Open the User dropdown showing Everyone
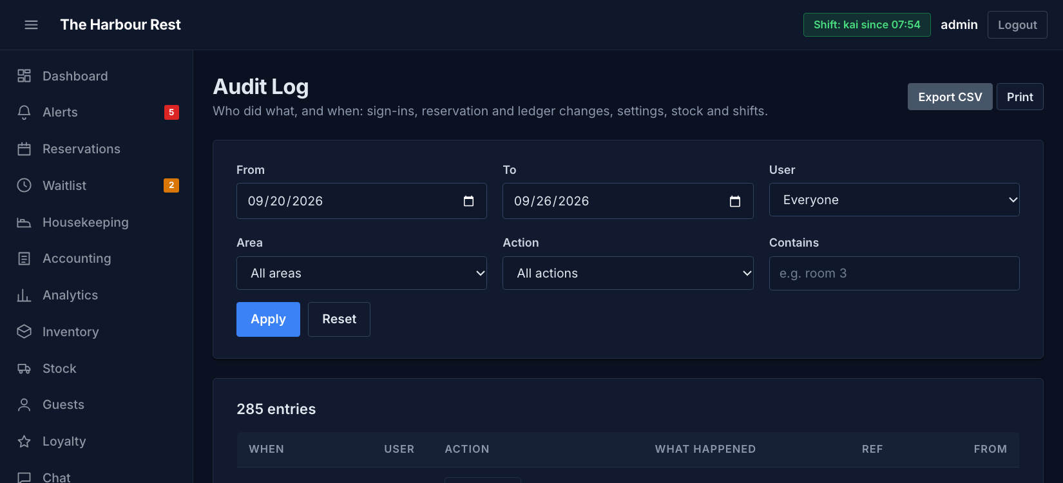The height and width of the screenshot is (483, 1063). coord(894,200)
